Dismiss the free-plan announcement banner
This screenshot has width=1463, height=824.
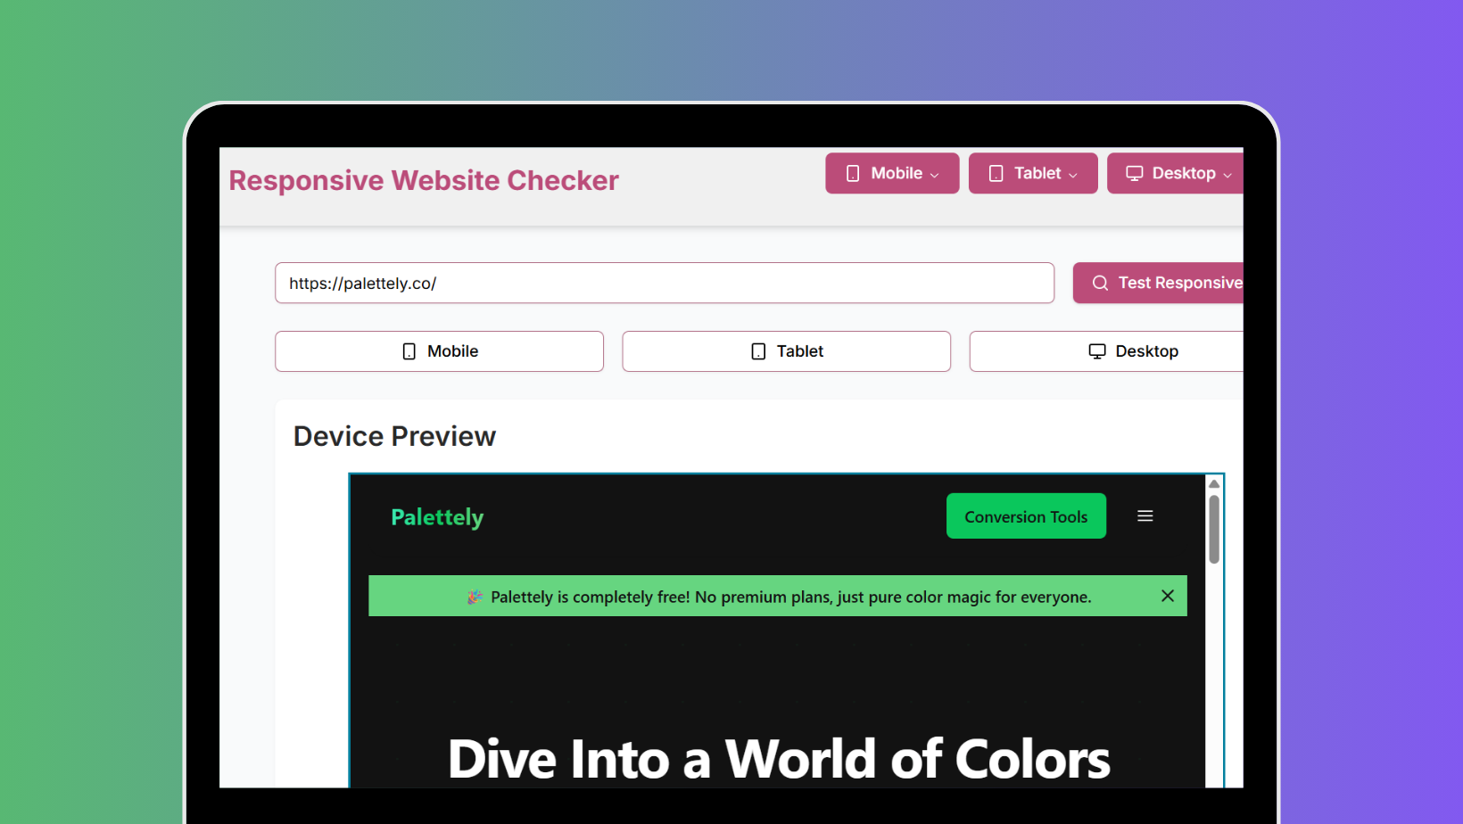[x=1168, y=596]
